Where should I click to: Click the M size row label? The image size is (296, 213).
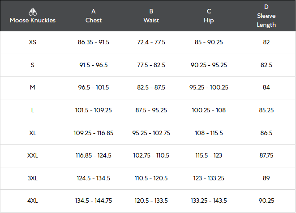pyautogui.click(x=33, y=88)
